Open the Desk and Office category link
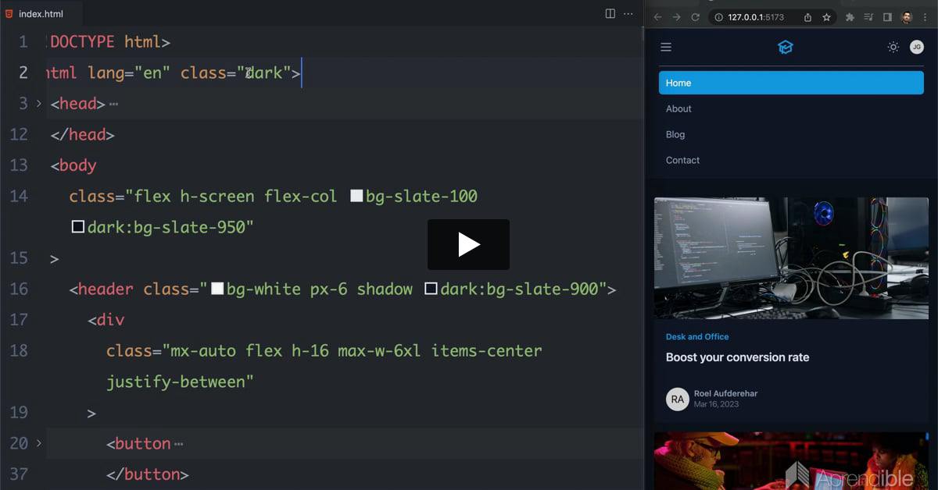 click(x=697, y=337)
